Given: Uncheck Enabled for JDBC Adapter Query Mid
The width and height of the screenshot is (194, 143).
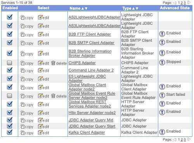Looking at the screenshot, I should coord(10,120).
